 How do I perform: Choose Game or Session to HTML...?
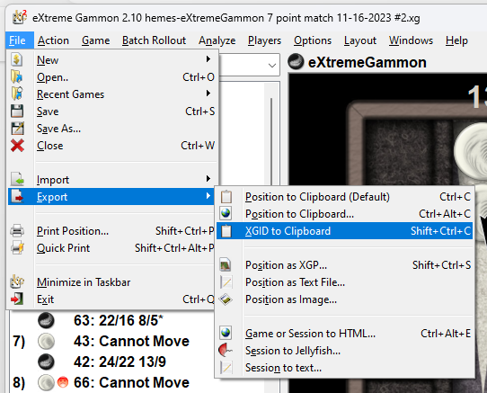[345, 334]
